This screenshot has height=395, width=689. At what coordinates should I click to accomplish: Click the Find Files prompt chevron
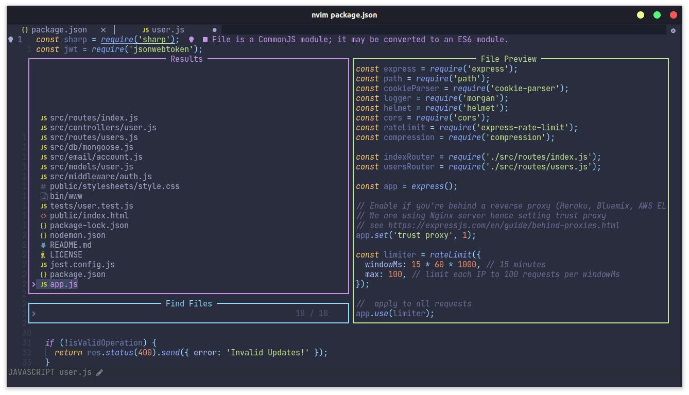(34, 313)
